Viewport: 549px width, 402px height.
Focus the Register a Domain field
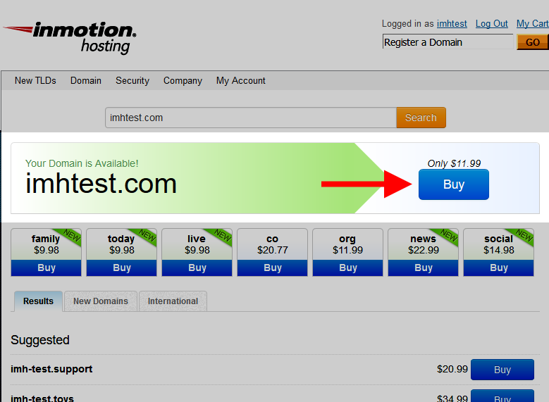coord(448,42)
